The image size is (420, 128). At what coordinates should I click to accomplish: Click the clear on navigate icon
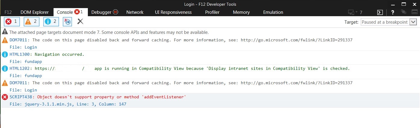click(x=68, y=22)
